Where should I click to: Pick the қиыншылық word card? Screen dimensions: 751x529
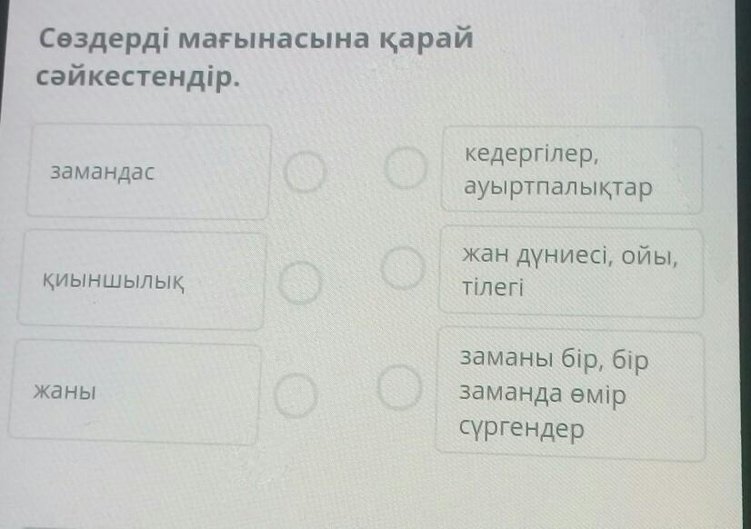point(141,280)
